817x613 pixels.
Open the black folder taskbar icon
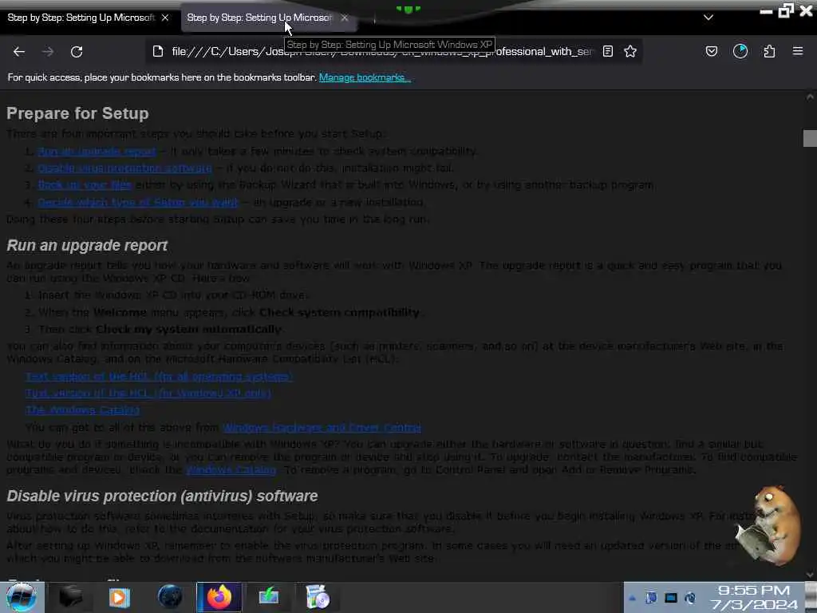pyautogui.click(x=70, y=597)
